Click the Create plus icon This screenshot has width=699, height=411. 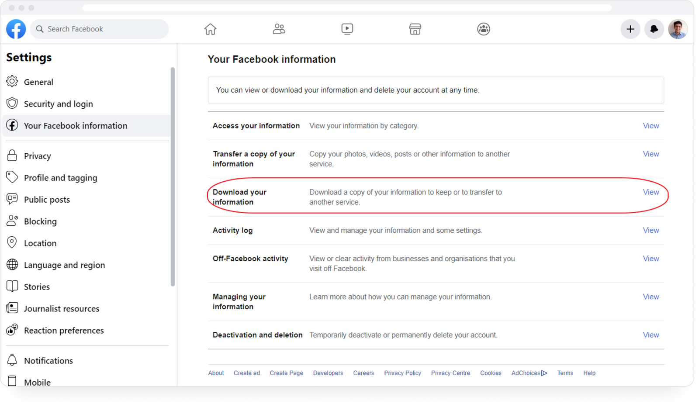click(630, 29)
